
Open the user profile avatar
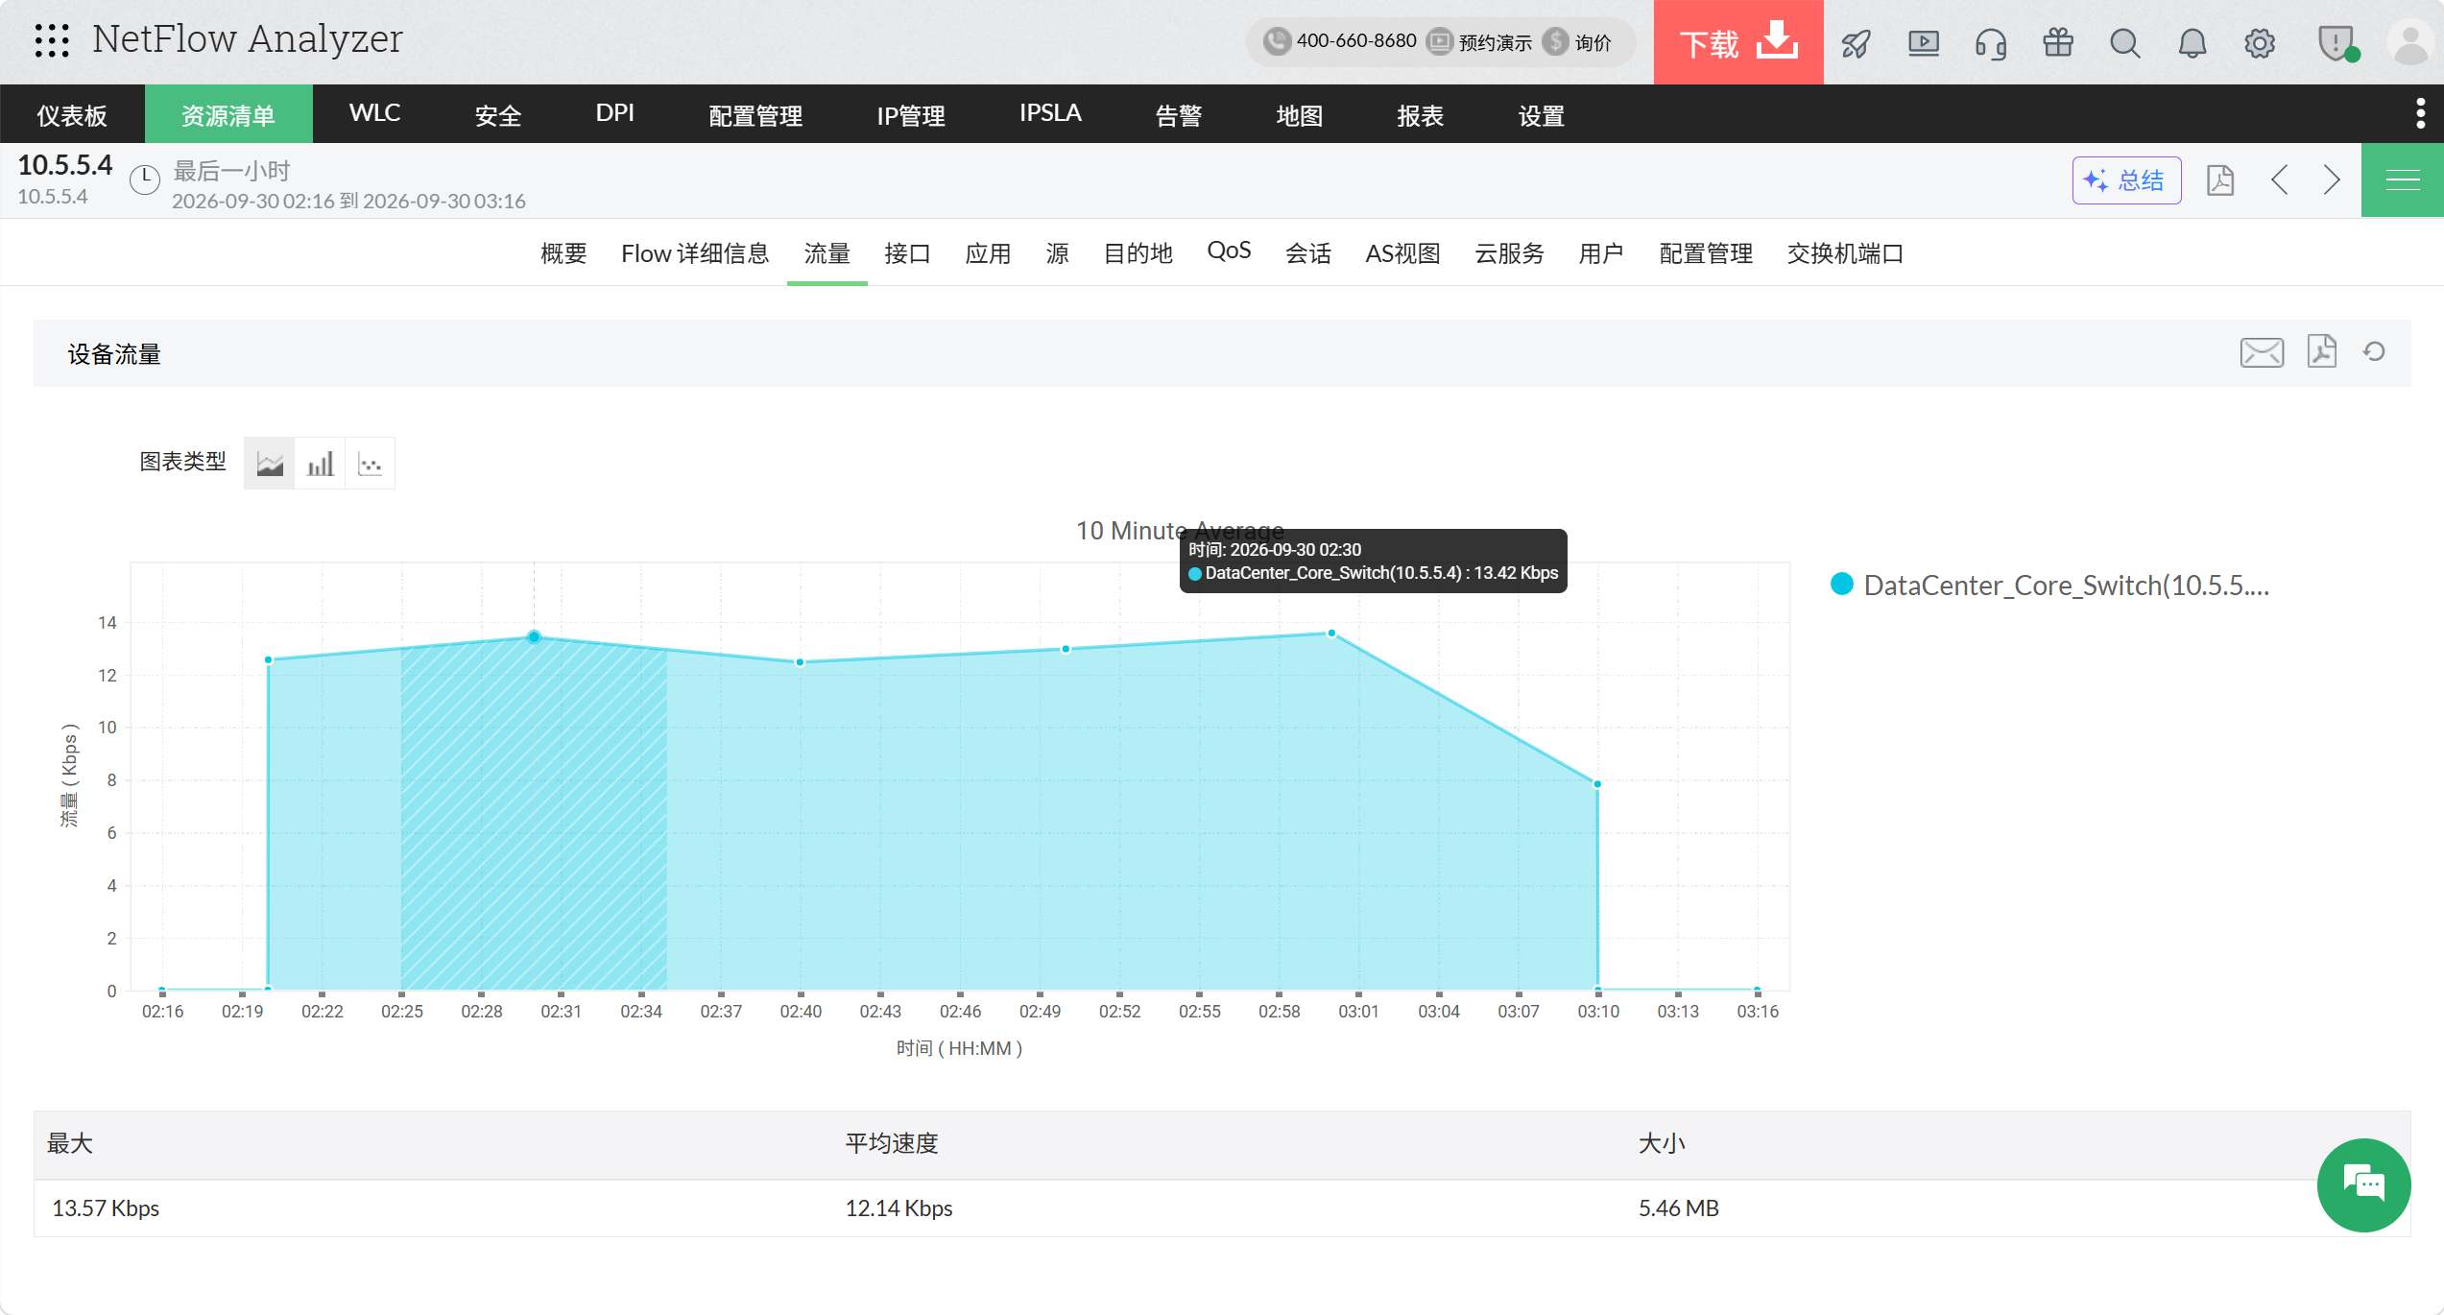(x=2410, y=43)
